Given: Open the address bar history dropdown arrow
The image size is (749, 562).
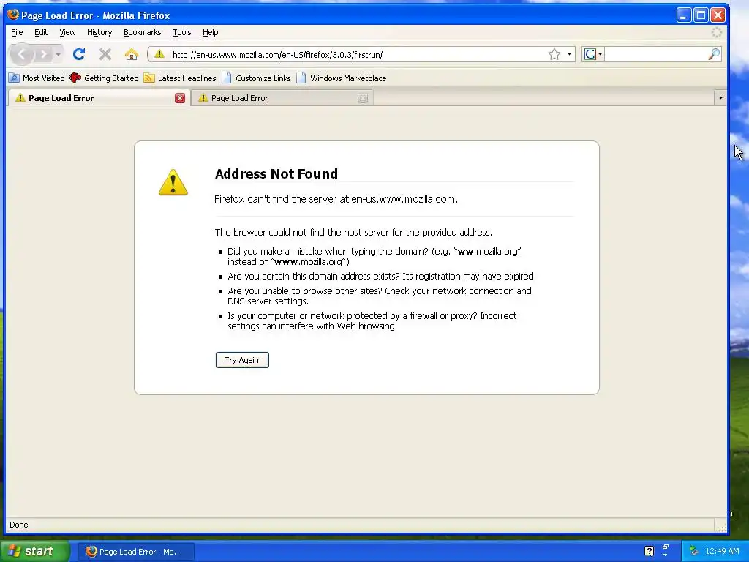Looking at the screenshot, I should click(569, 54).
